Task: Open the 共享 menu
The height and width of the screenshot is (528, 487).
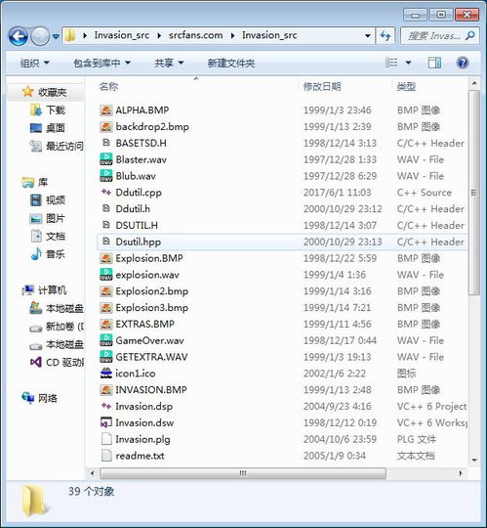Action: (x=169, y=63)
